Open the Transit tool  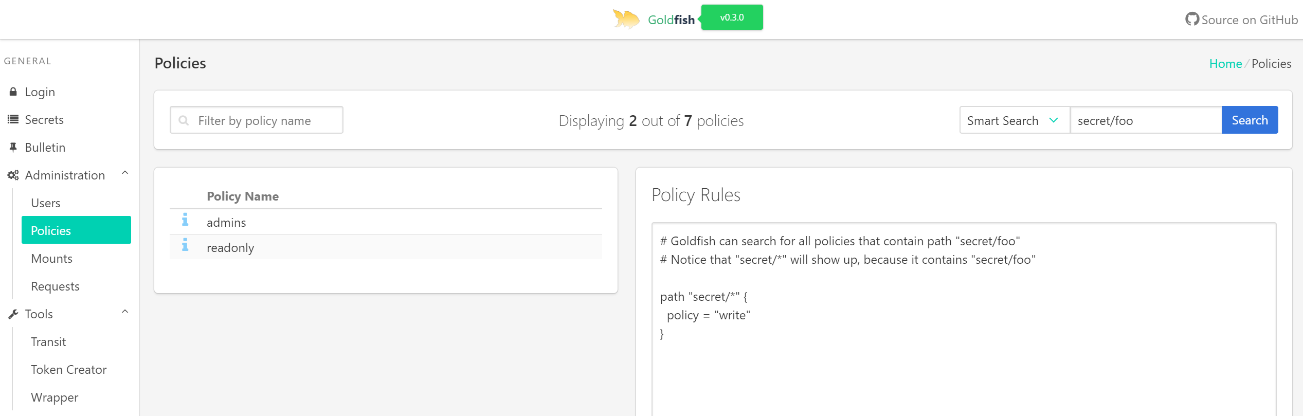[x=48, y=342]
